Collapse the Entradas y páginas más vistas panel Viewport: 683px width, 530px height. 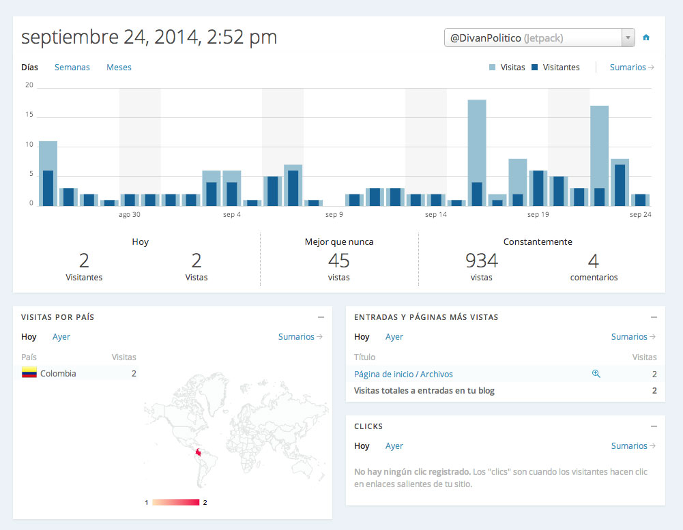point(654,317)
